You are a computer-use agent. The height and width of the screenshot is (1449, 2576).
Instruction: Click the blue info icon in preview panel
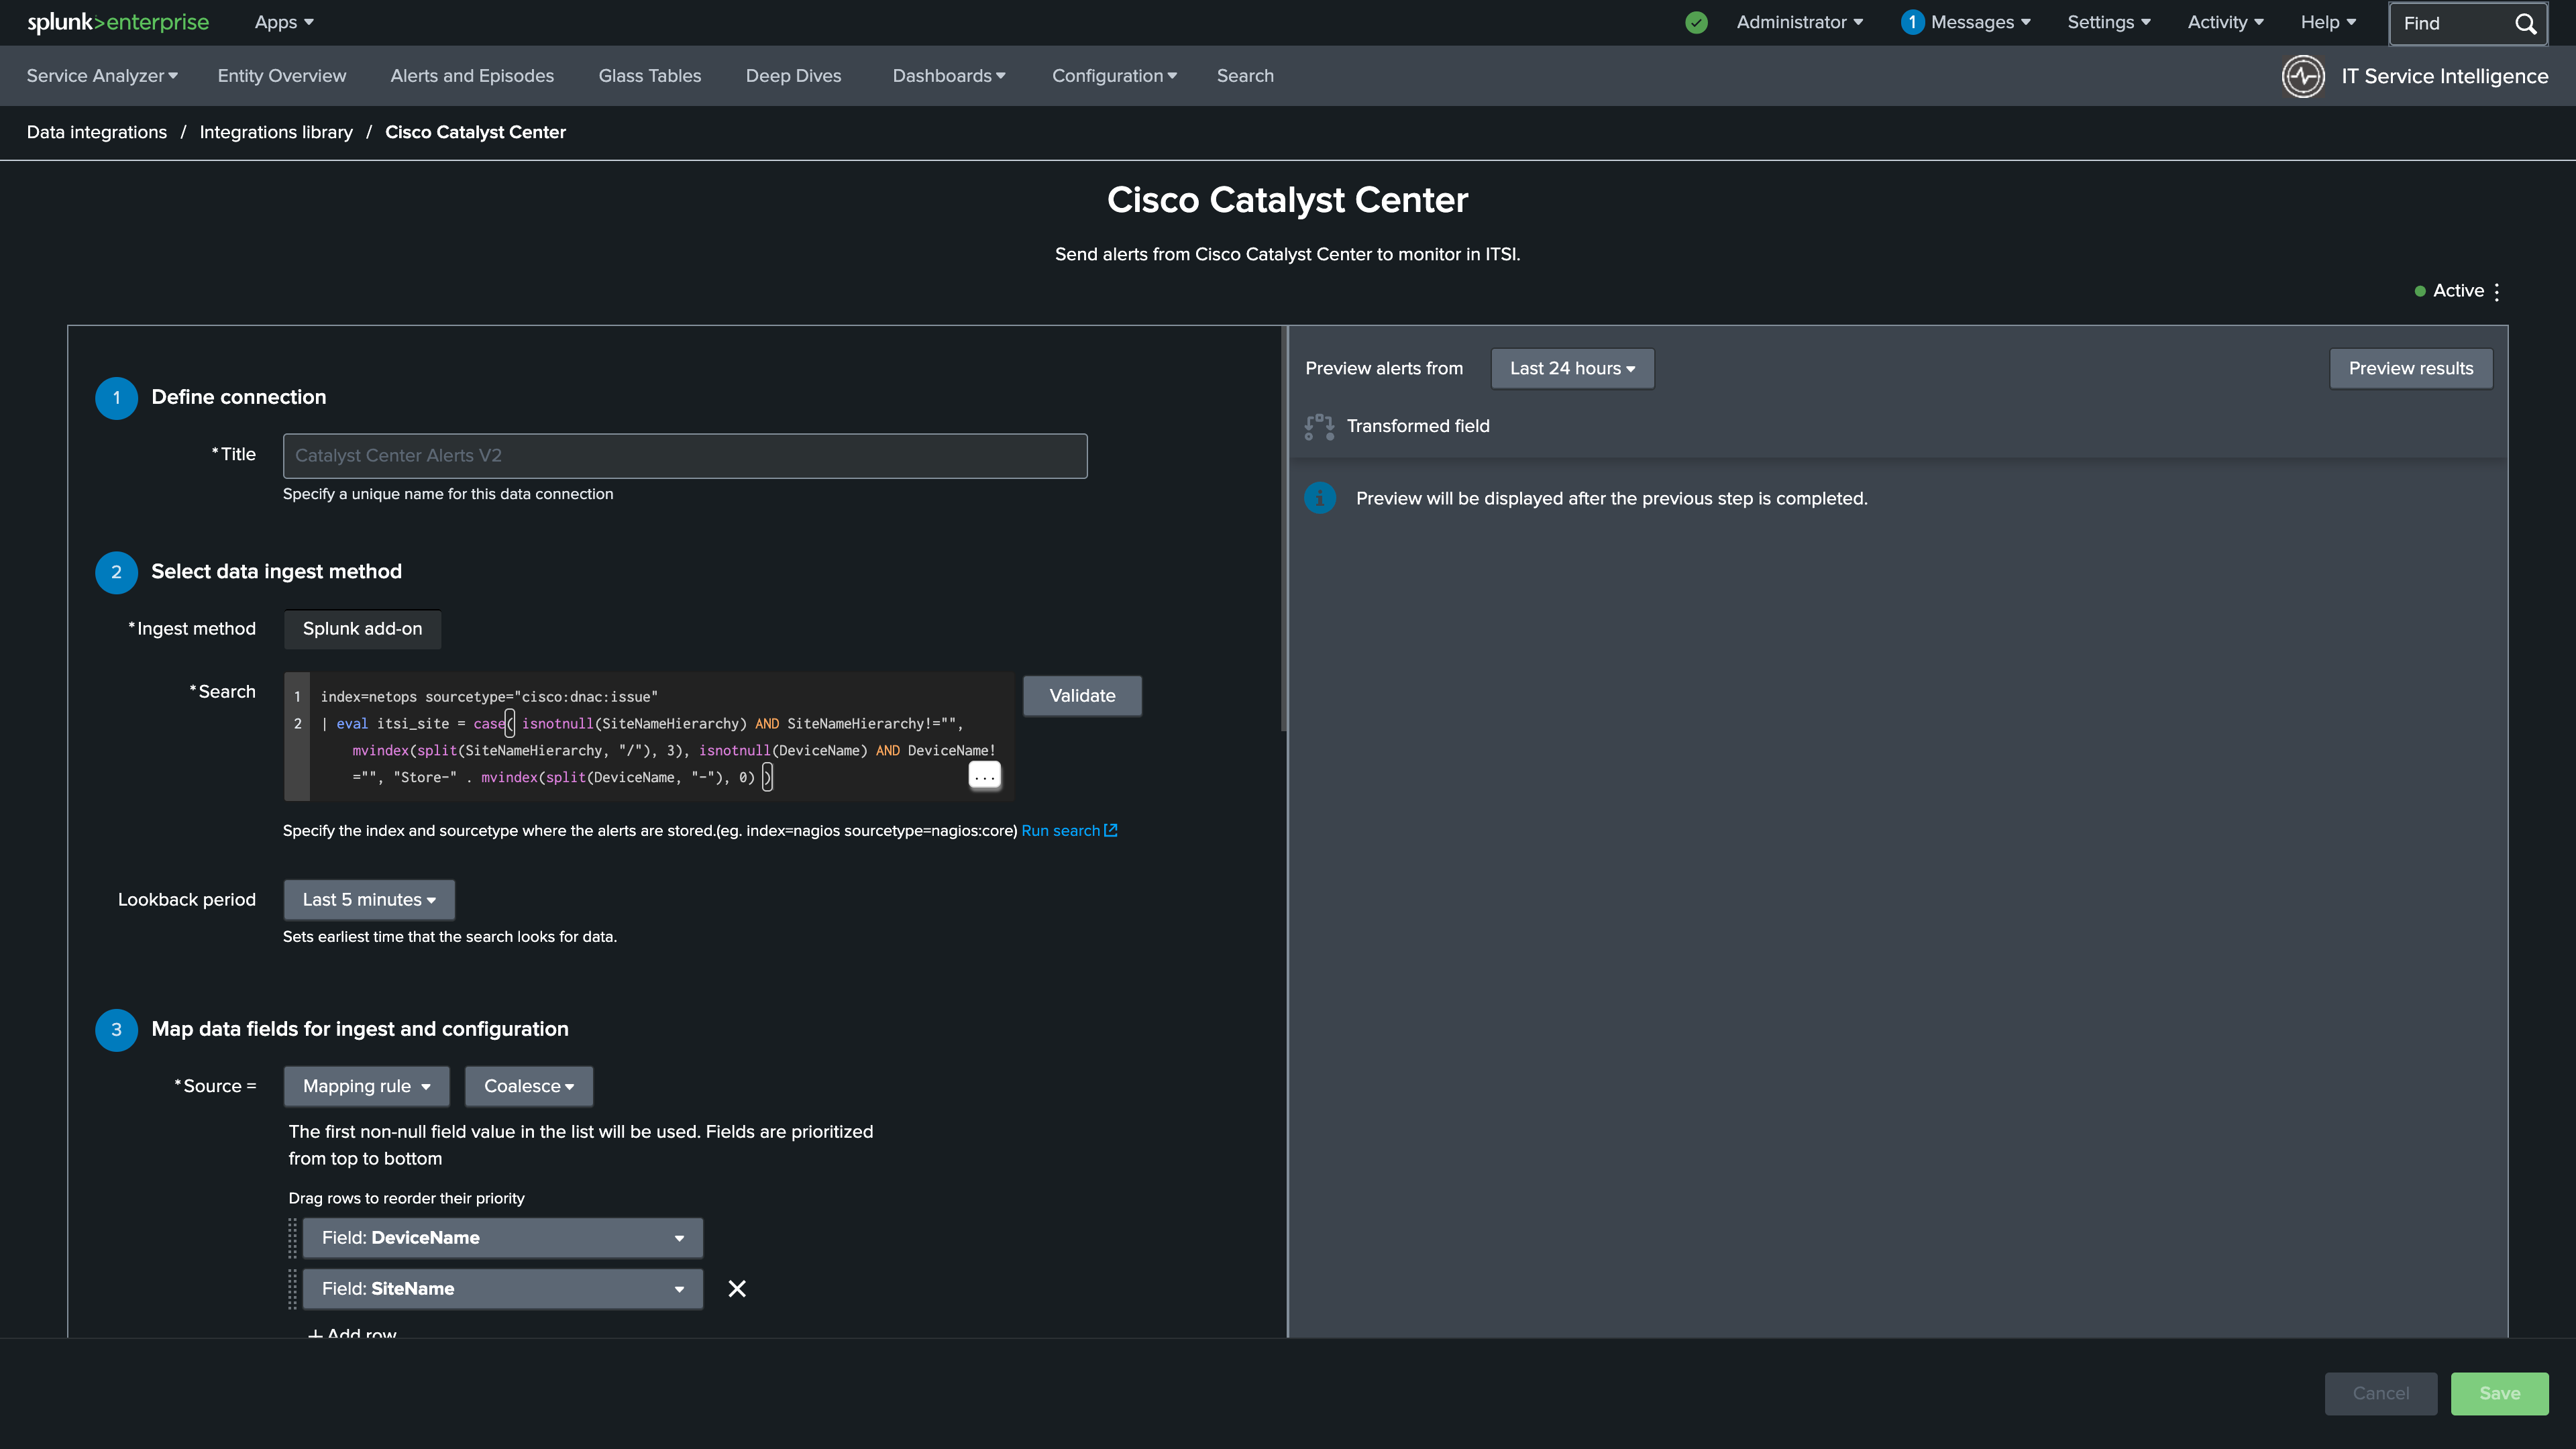coord(1320,498)
